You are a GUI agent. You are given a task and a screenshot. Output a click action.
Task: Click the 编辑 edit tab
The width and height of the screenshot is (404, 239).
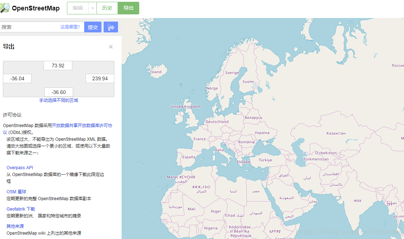click(78, 8)
